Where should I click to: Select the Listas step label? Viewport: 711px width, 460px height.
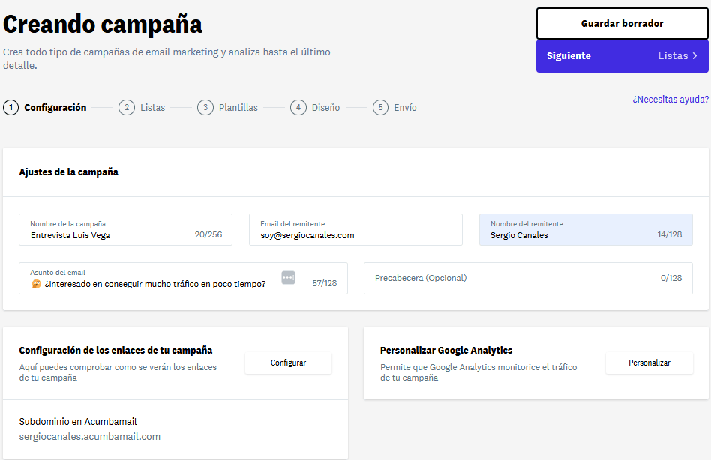[x=152, y=107]
